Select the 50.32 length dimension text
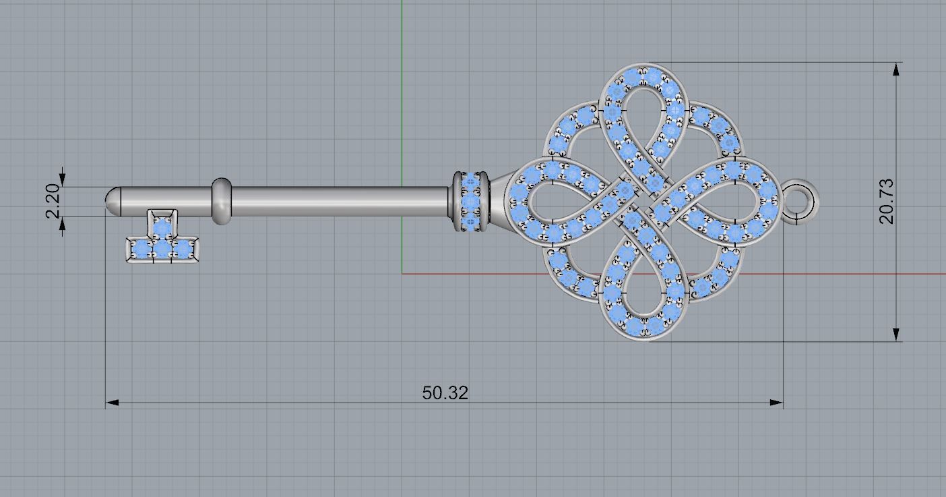This screenshot has height=497, width=946. tap(445, 392)
